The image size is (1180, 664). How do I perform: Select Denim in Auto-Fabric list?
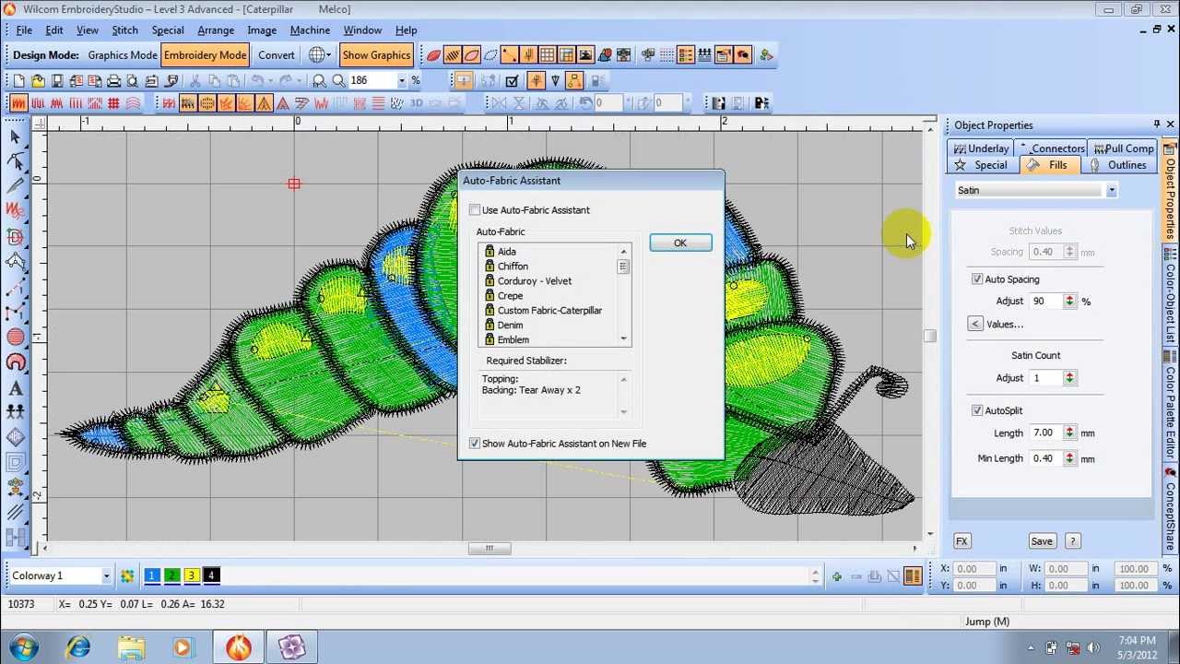[510, 326]
